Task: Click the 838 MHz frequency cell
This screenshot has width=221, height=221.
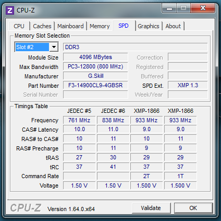Action: (x=113, y=120)
